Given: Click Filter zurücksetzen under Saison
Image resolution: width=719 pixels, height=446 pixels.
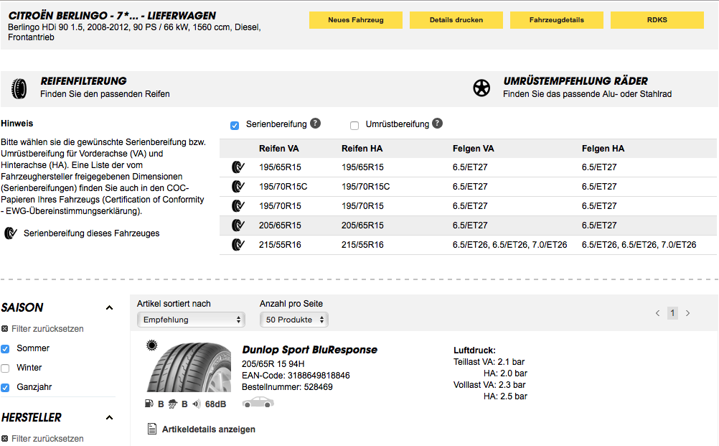Looking at the screenshot, I should click(x=47, y=329).
